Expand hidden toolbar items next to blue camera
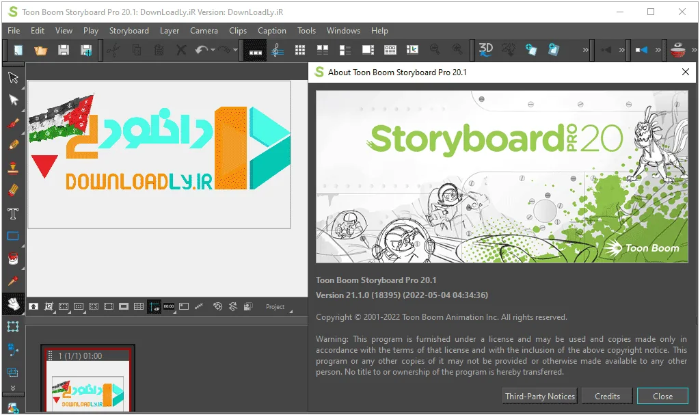 [x=658, y=50]
